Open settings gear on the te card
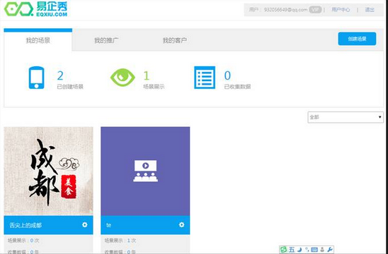The width and height of the screenshot is (388, 254). (182, 224)
